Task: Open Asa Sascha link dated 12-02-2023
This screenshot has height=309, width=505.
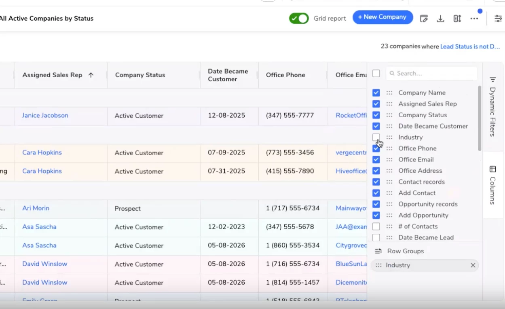Action: (x=39, y=227)
